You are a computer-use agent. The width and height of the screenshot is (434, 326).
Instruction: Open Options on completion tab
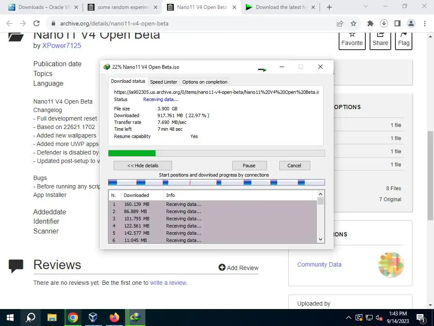(x=205, y=82)
